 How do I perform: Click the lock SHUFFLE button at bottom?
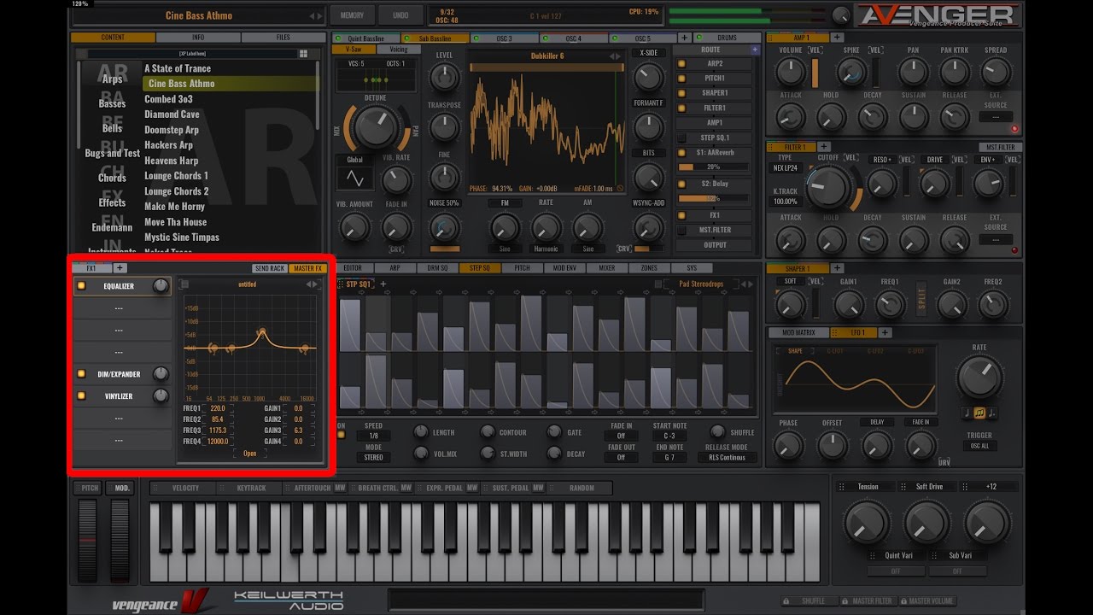808,600
